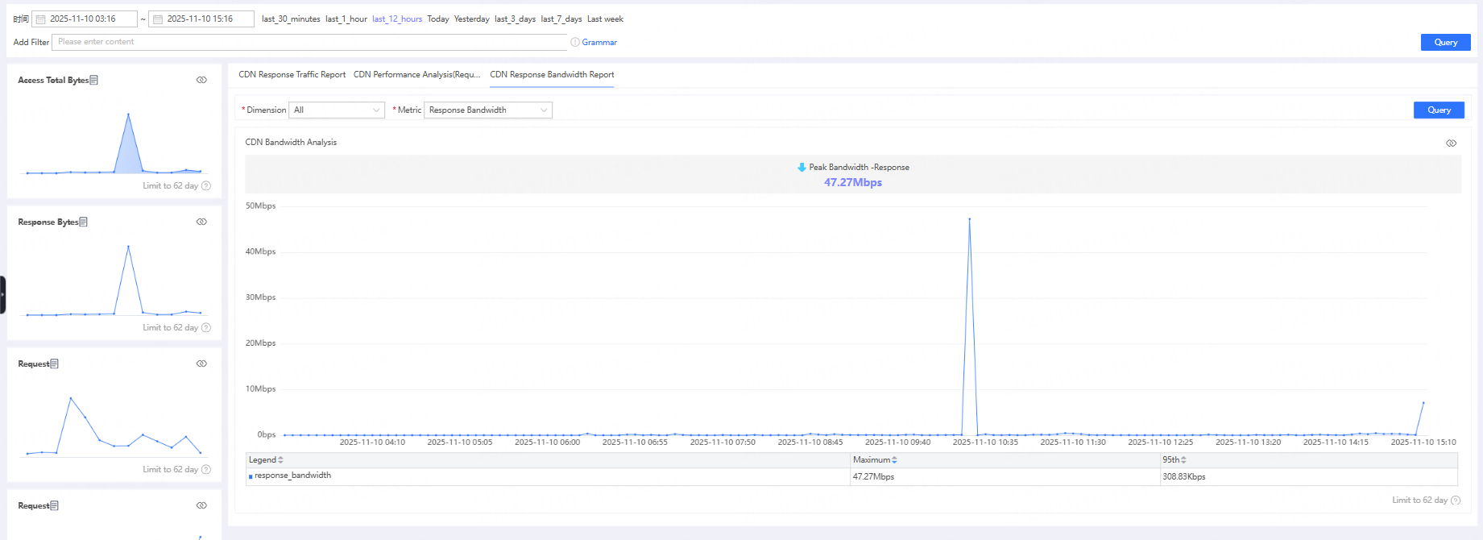The image size is (1483, 540).
Task: Open the Metric dropdown showing Response Bandwidth
Action: (487, 110)
